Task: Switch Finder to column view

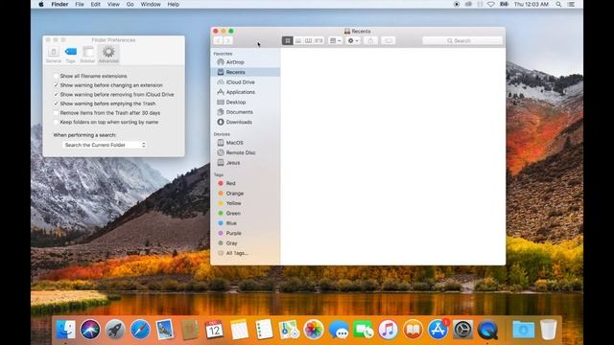Action: 309,40
